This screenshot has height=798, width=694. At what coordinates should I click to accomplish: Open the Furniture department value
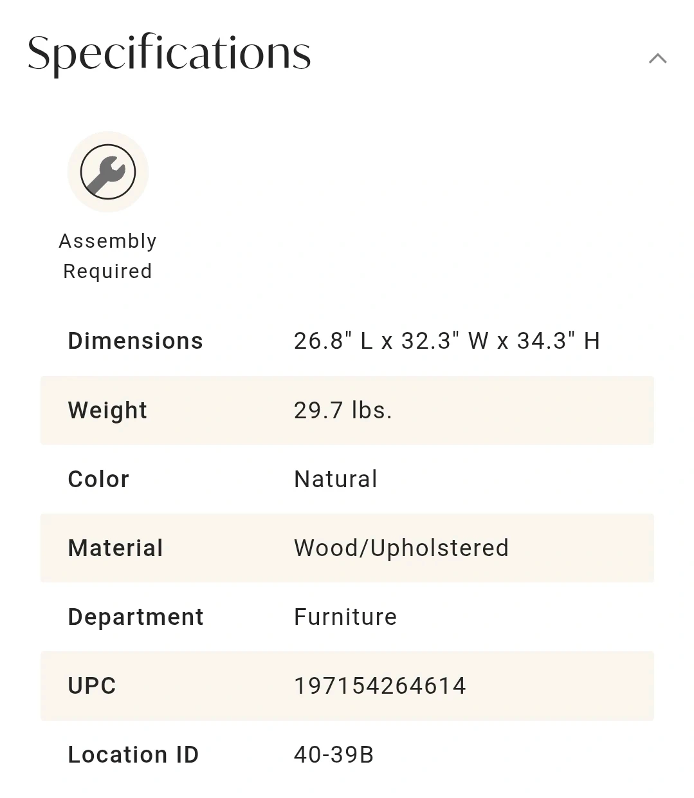click(x=345, y=617)
